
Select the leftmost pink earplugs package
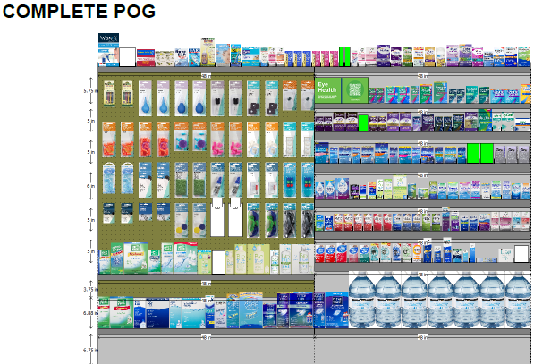[217, 140]
